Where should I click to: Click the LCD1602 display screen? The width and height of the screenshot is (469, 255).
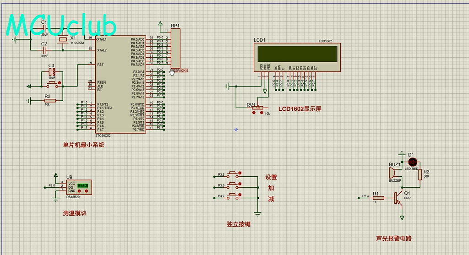pos(297,55)
